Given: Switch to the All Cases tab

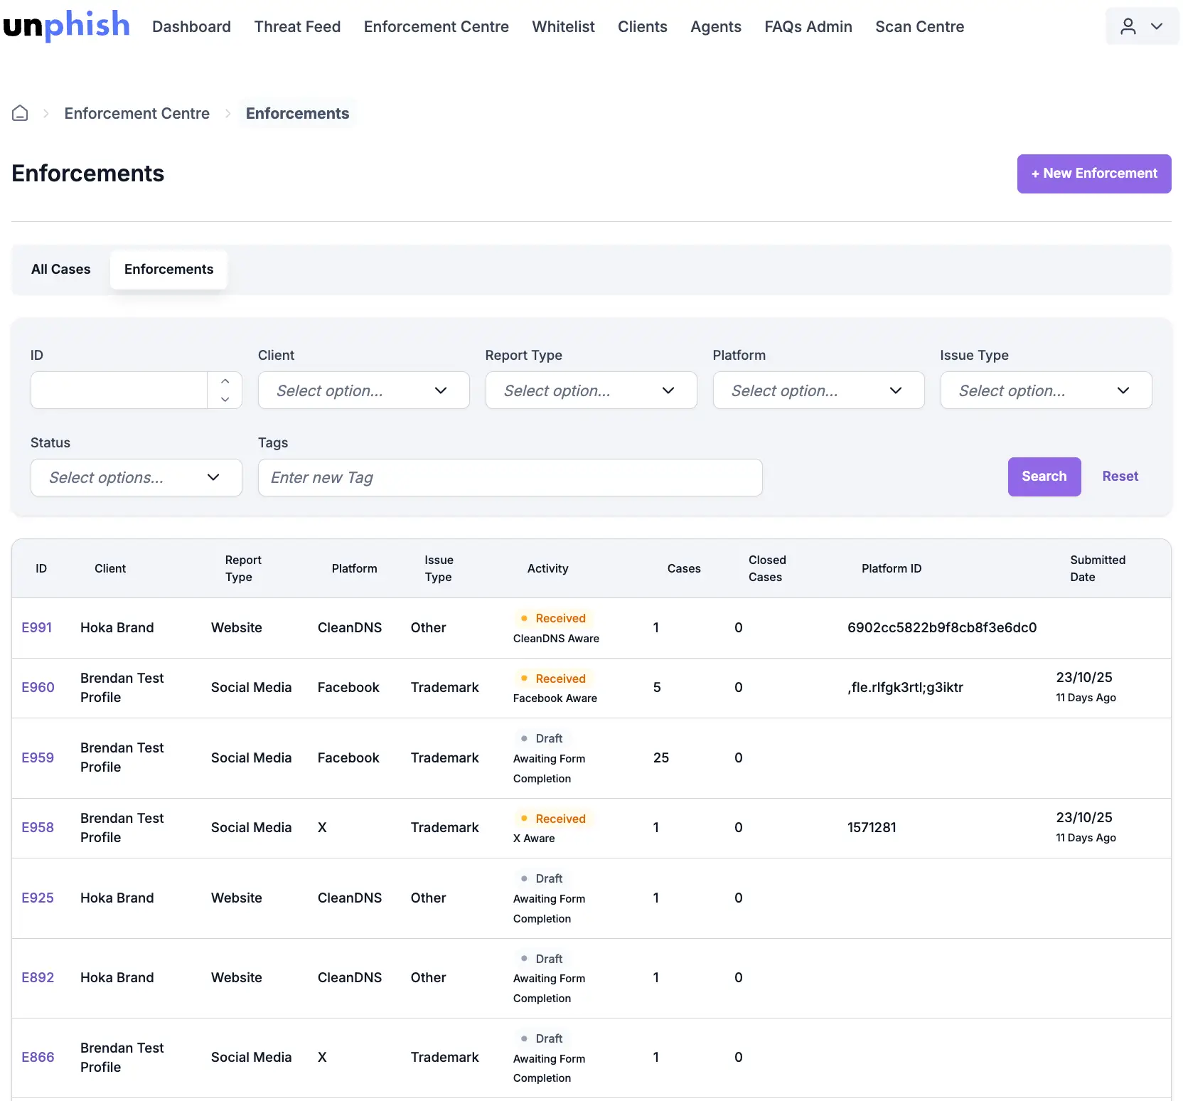Looking at the screenshot, I should point(61,270).
